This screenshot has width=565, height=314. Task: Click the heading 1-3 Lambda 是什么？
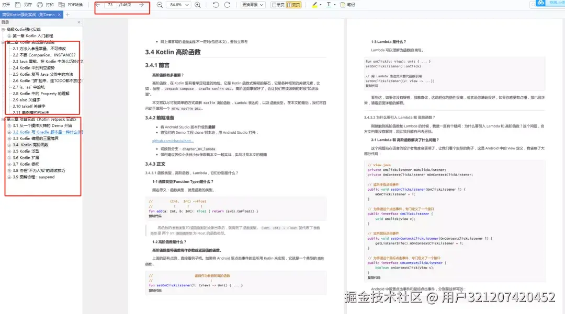[388, 42]
